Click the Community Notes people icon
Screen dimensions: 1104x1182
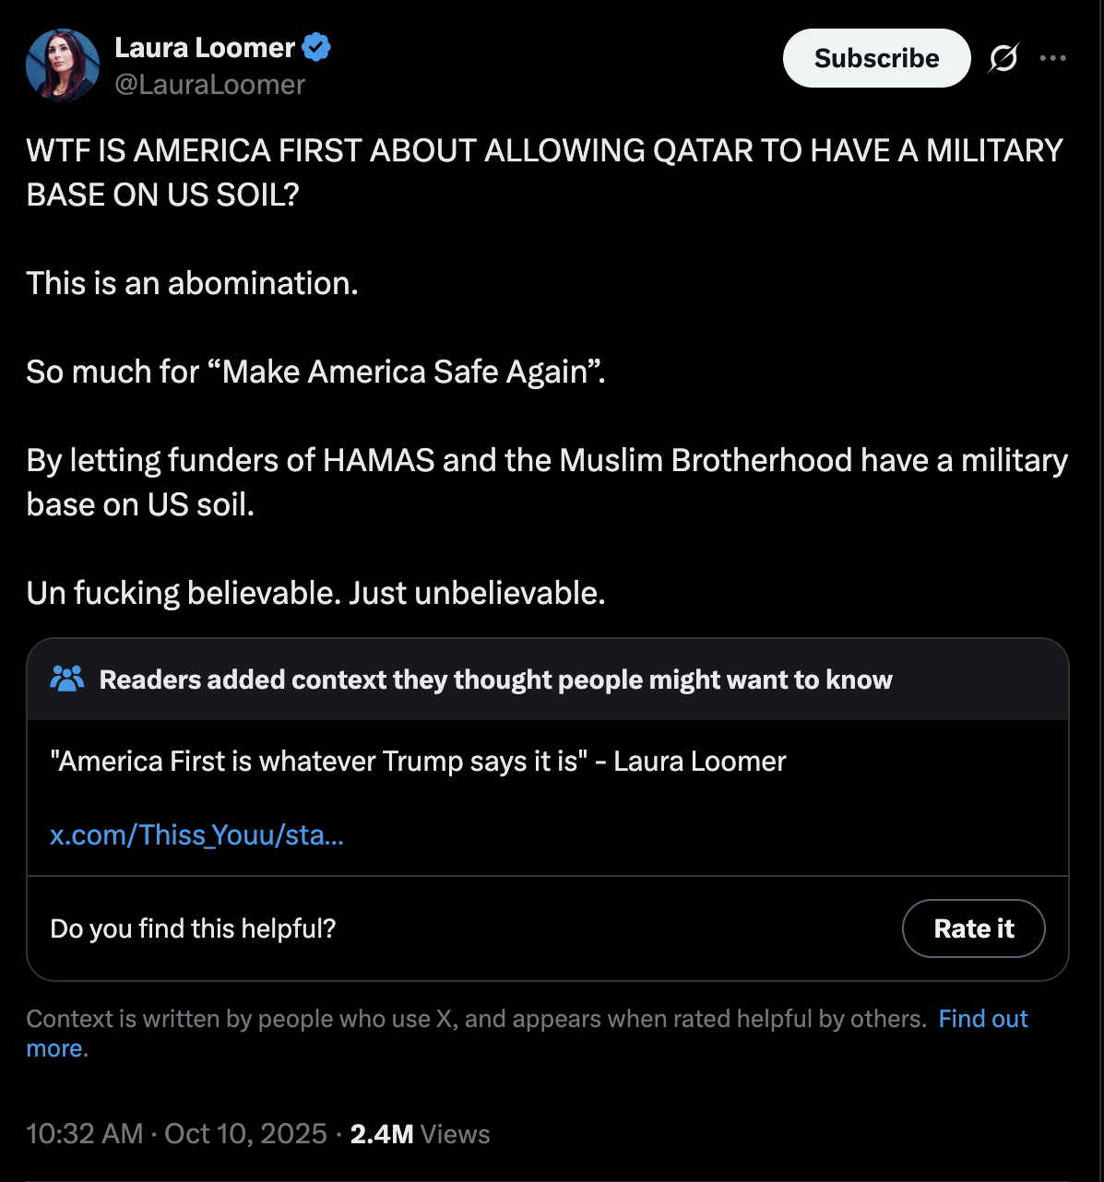tap(66, 680)
